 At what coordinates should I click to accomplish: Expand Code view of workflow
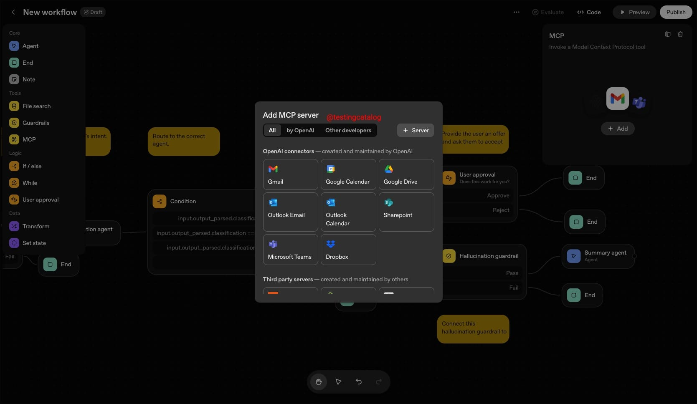point(589,12)
